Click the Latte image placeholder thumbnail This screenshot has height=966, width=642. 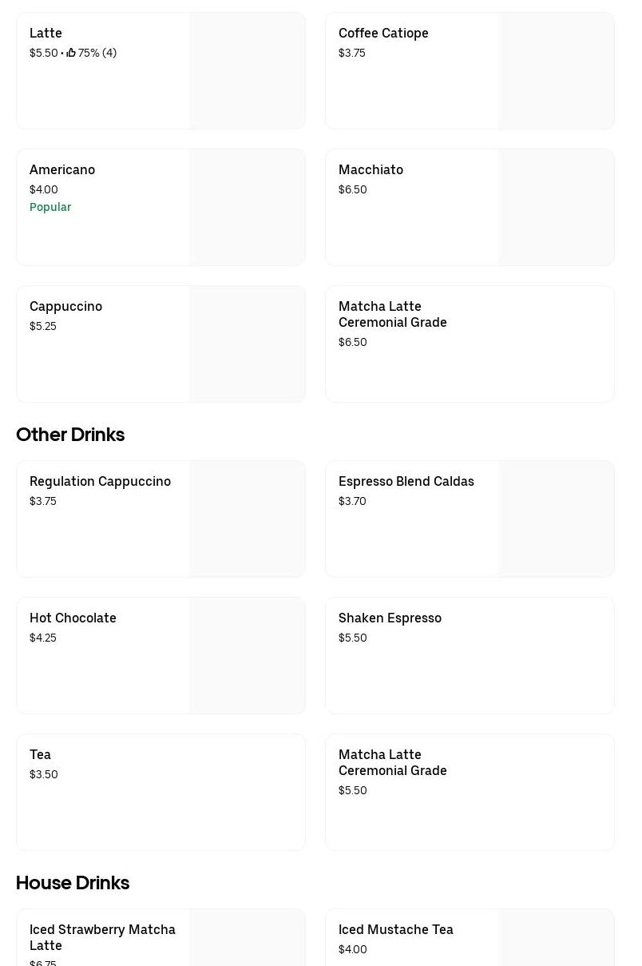(248, 70)
